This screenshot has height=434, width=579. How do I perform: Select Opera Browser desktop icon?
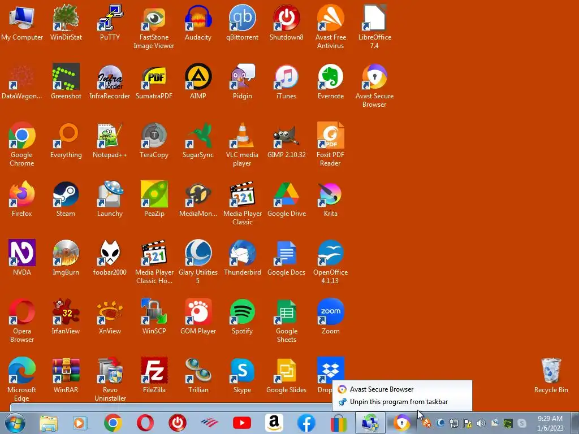(22, 320)
